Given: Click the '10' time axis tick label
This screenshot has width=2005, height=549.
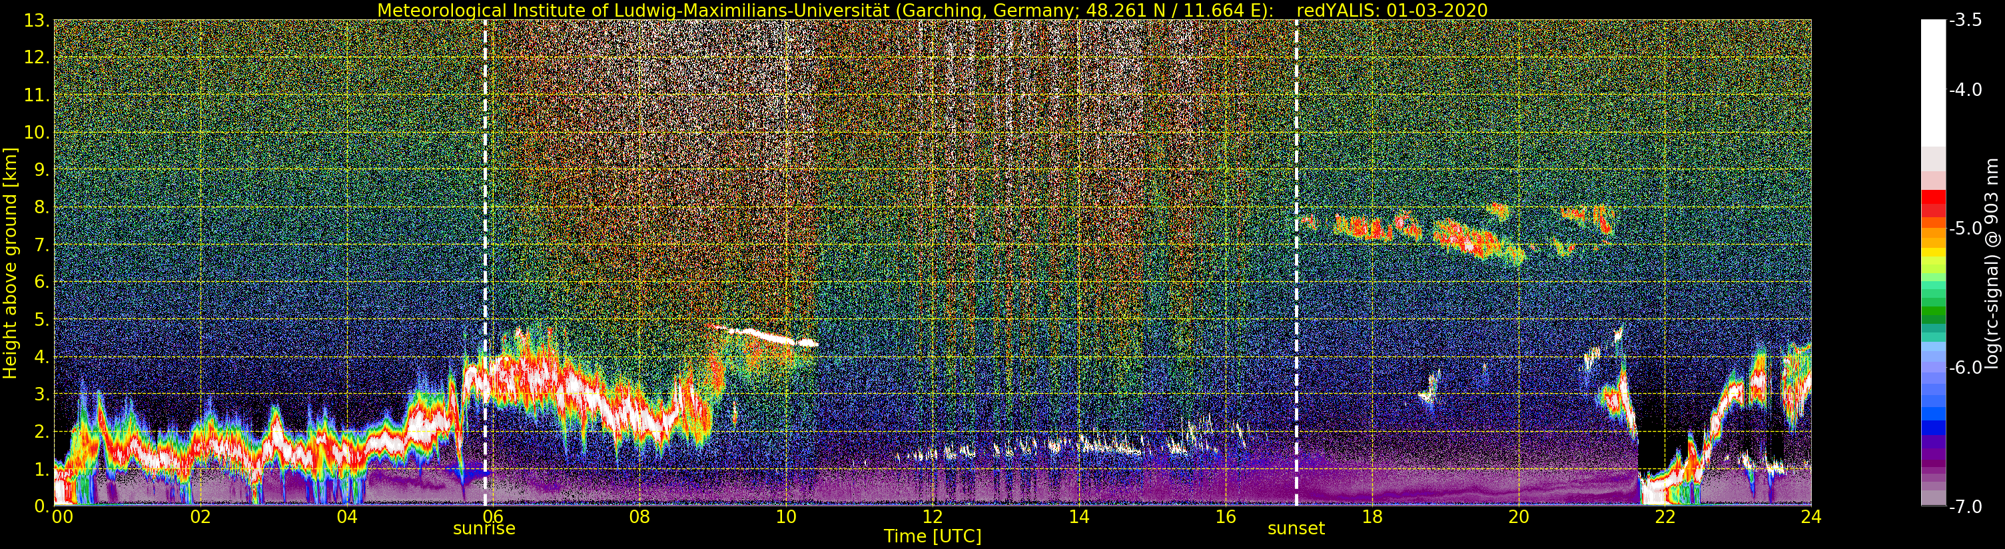Looking at the screenshot, I should (786, 518).
